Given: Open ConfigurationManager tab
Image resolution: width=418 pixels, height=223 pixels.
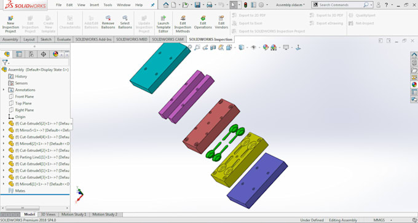Looking at the screenshot, I should point(31,54).
